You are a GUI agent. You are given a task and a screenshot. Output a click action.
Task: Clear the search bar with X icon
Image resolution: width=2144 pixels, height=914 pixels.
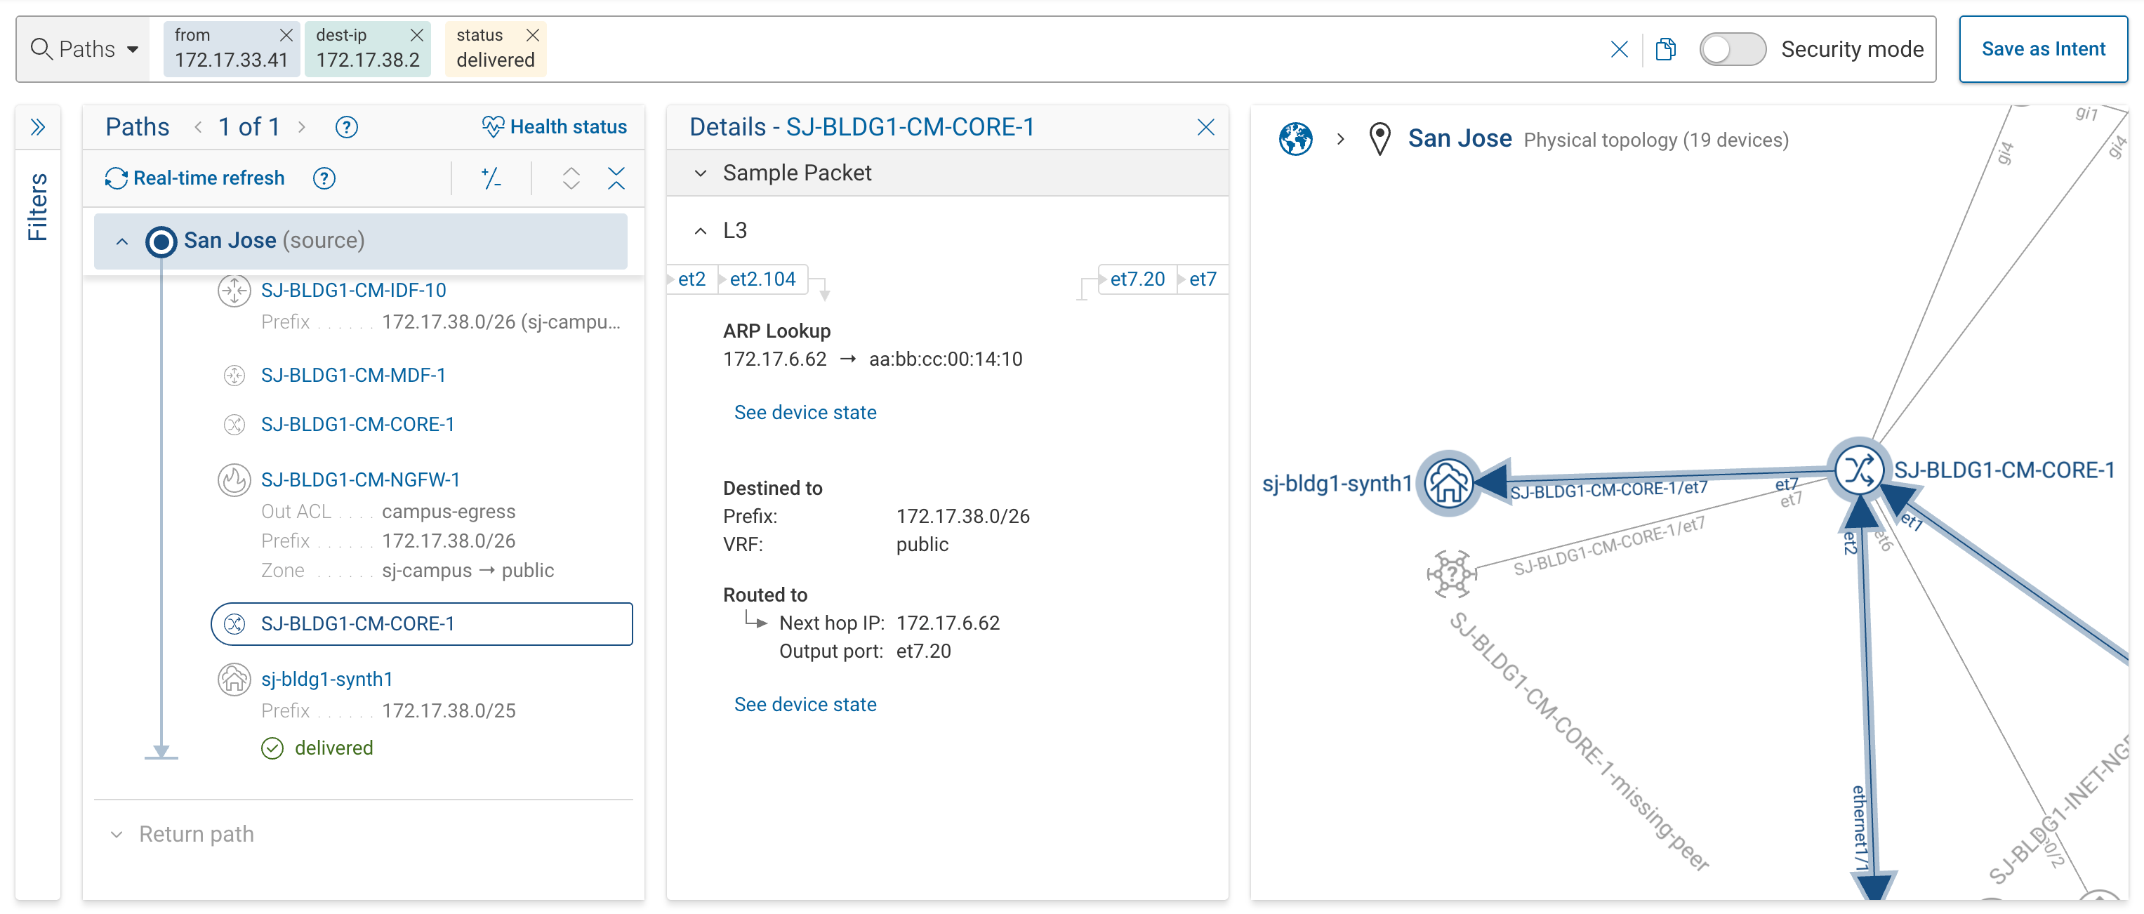pos(1619,49)
